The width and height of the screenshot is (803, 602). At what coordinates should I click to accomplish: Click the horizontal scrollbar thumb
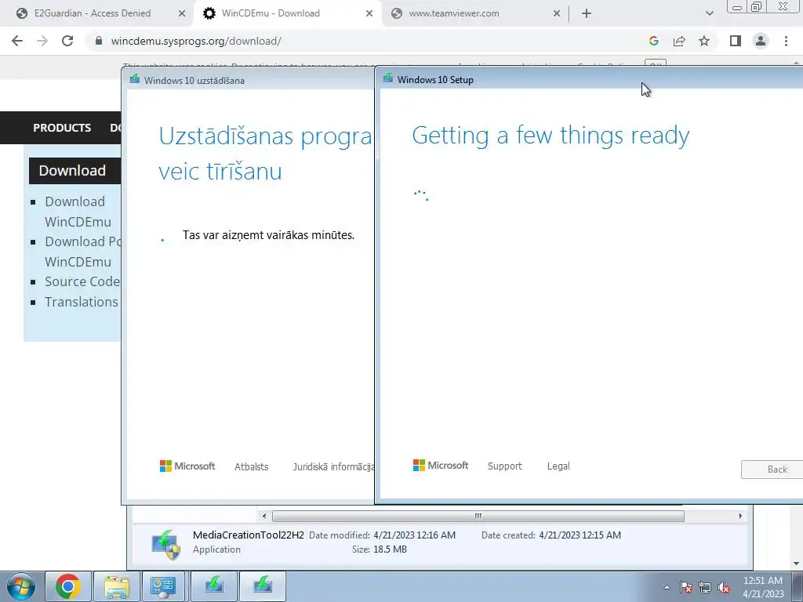click(x=478, y=516)
